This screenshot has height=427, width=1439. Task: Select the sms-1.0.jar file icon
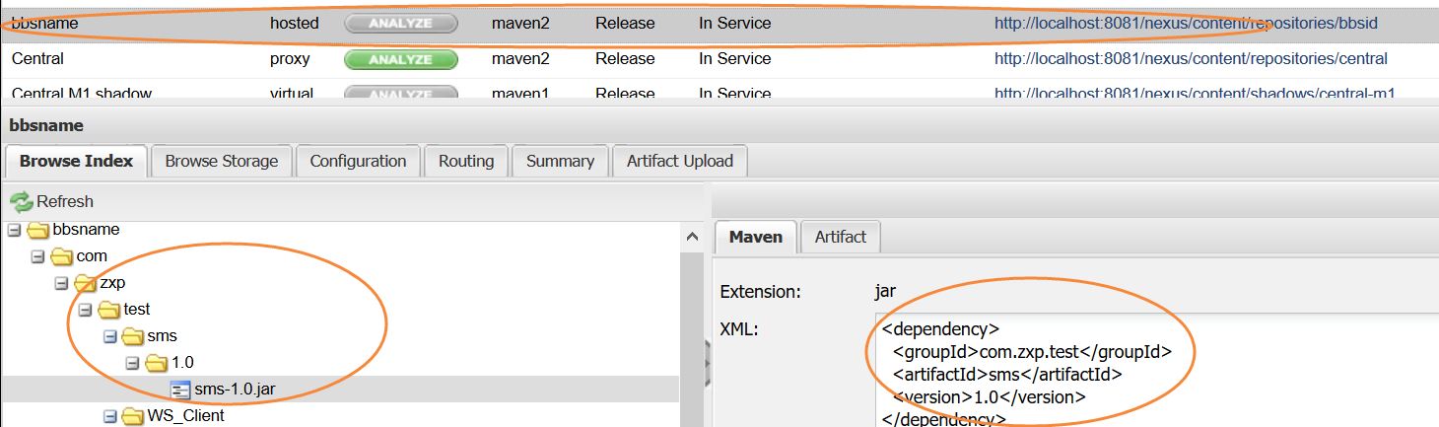(x=180, y=390)
